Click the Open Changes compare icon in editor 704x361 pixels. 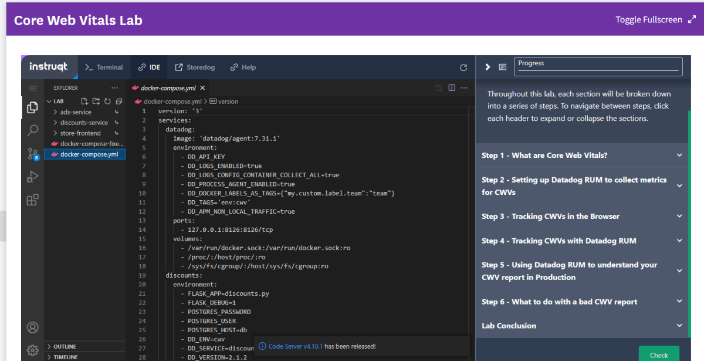click(x=439, y=88)
